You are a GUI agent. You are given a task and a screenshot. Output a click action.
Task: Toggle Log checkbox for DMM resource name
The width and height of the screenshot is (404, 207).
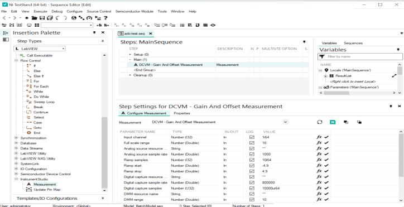pyautogui.click(x=252, y=194)
